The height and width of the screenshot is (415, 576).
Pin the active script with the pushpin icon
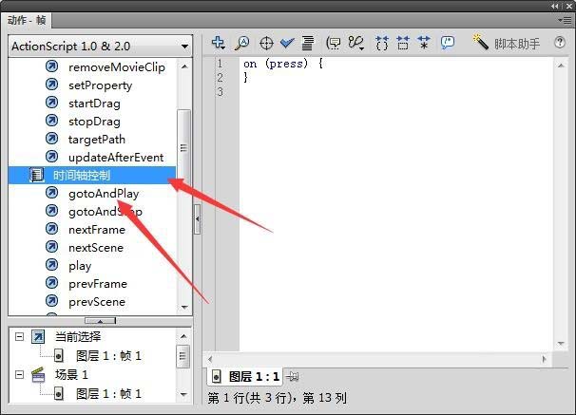(293, 376)
